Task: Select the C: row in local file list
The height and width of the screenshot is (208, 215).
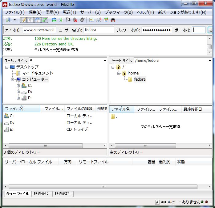Action: point(55,116)
